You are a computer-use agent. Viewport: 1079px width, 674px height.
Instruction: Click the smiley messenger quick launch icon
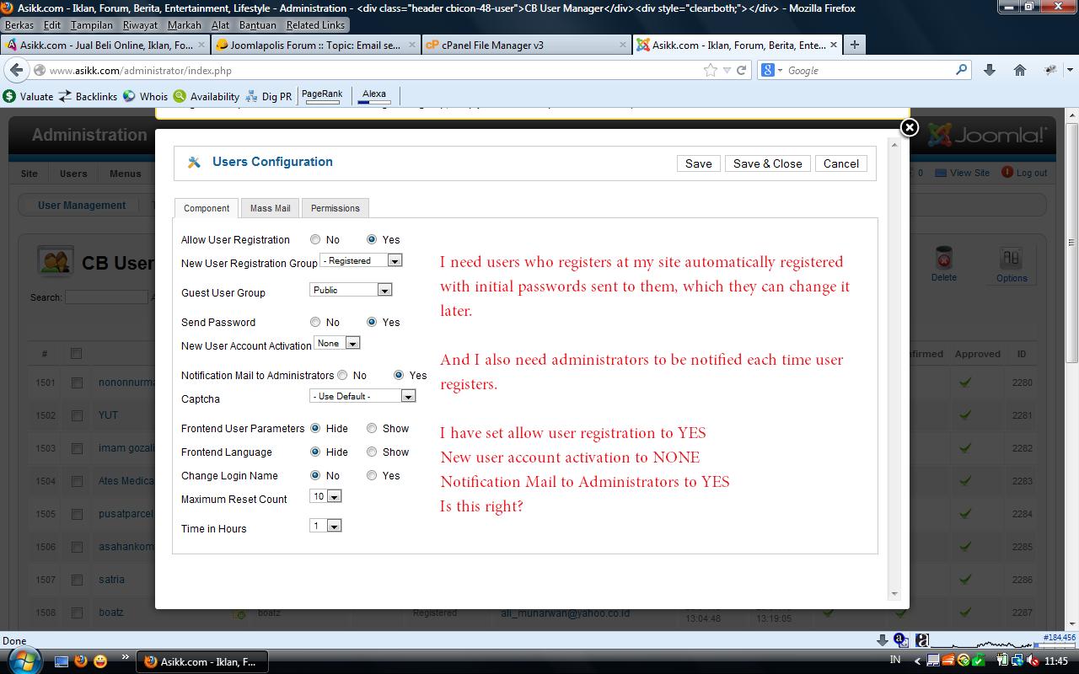click(100, 661)
